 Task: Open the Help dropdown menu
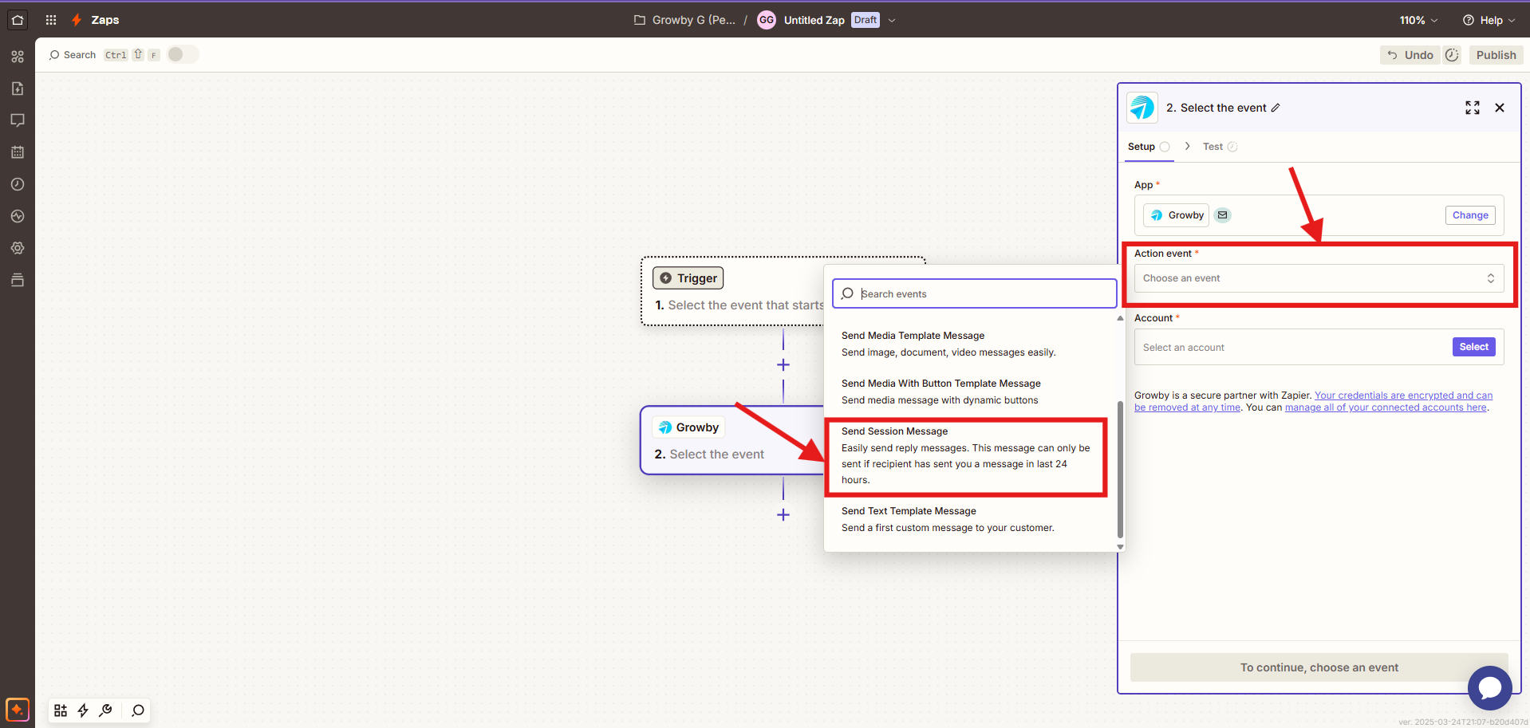point(1489,20)
